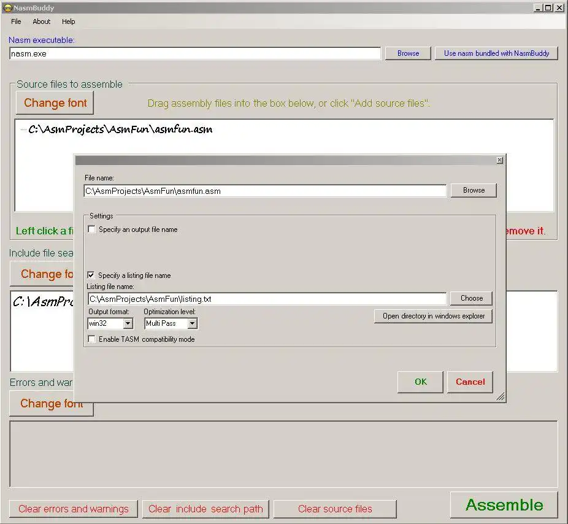Enable TASM compatibility mode checkbox
The width and height of the screenshot is (568, 524).
tap(92, 339)
